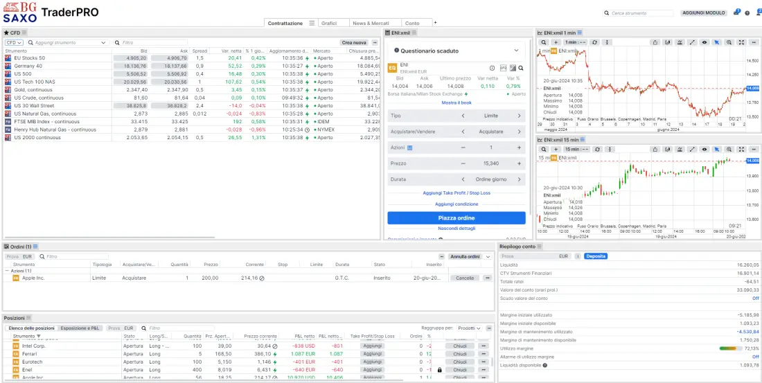This screenshot has width=762, height=383.
Task: Open Raggruppa per Prodotti dropdown
Action: 469,328
